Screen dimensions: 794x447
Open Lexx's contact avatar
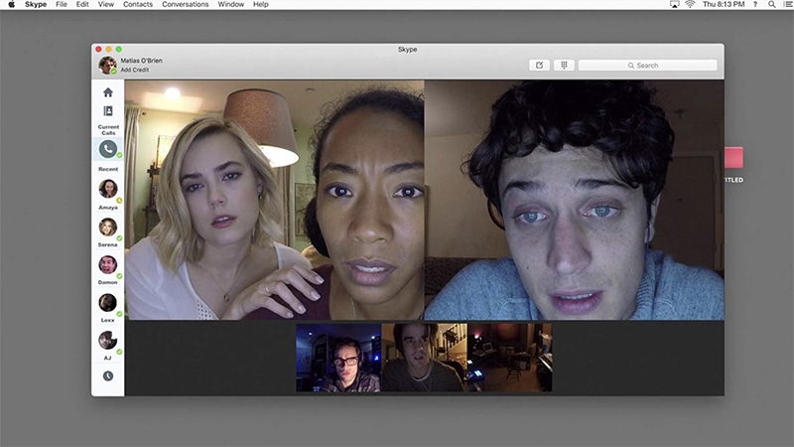point(108,303)
